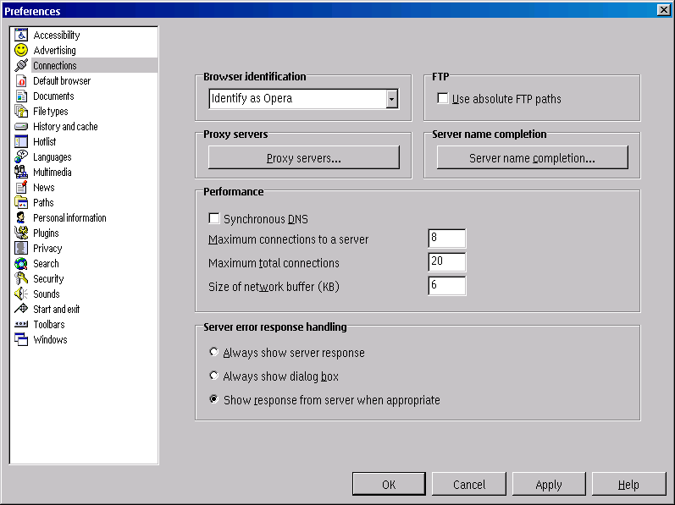Screen dimensions: 675x505
Task: Click the Sounds speaker icon
Action: [x=21, y=294]
